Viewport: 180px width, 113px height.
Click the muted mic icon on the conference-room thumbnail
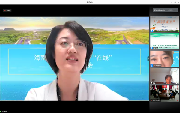tap(152, 100)
